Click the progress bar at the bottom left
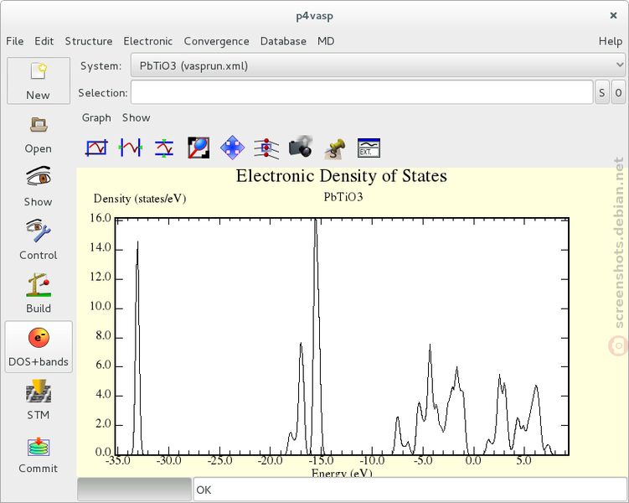The image size is (629, 503). pos(134,490)
